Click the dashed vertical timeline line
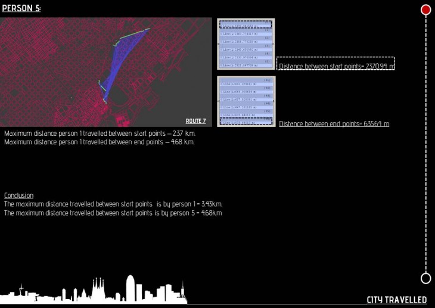The height and width of the screenshot is (308, 435). coord(425,143)
